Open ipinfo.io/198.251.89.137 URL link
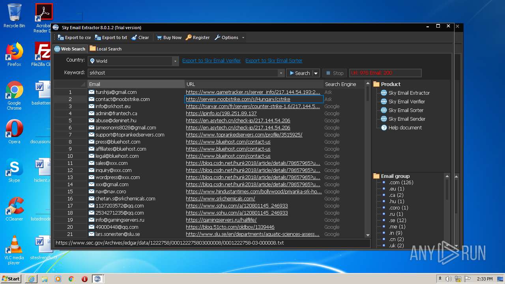 coord(221,113)
